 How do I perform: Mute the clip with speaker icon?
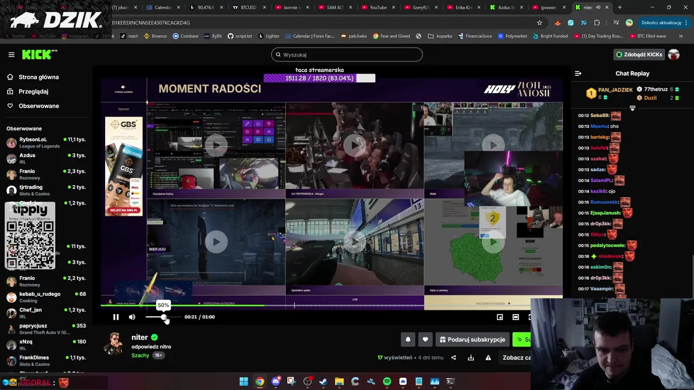[132, 317]
